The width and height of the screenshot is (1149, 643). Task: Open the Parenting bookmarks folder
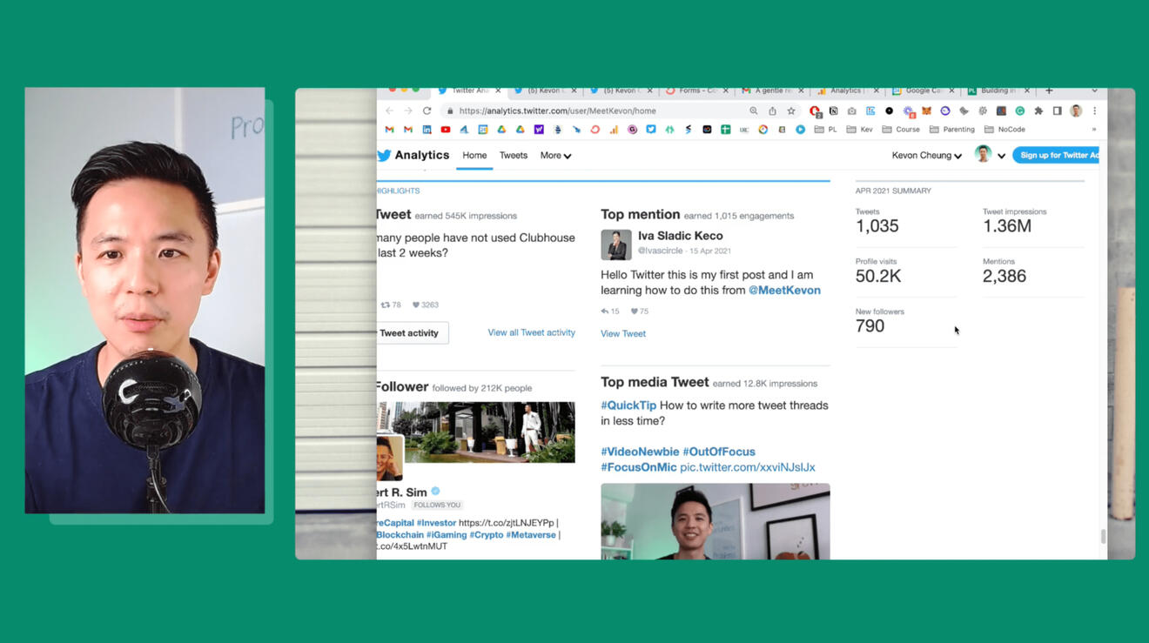(951, 130)
